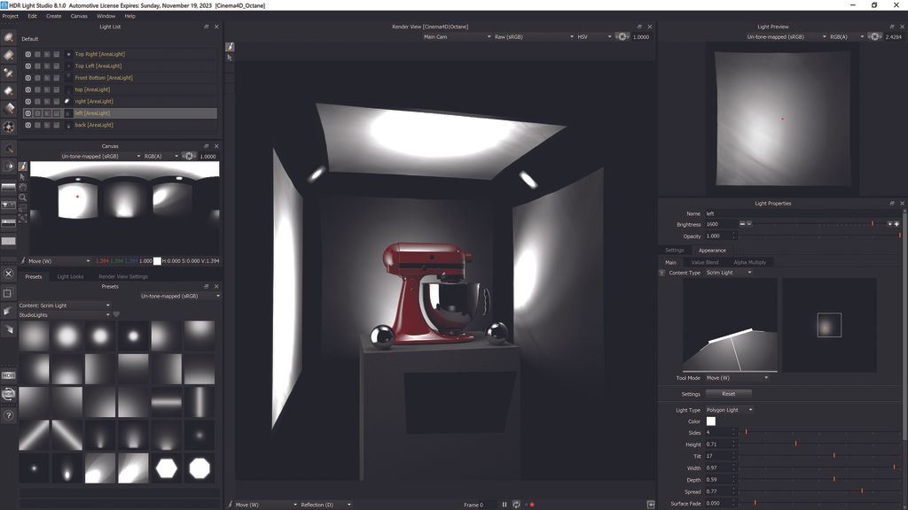The image size is (908, 510).
Task: Click the gear icon in the Render View toolbar
Action: [x=623, y=37]
